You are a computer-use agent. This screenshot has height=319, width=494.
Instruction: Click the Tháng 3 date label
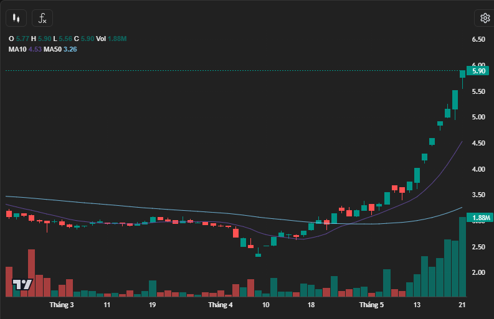pos(62,305)
